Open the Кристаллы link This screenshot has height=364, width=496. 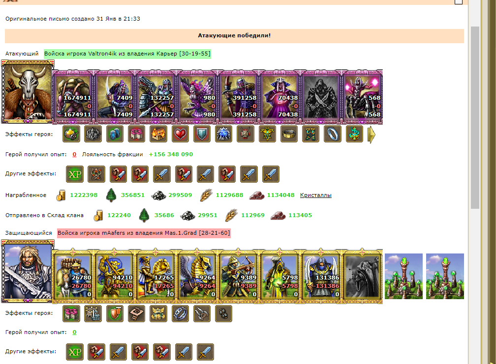316,195
